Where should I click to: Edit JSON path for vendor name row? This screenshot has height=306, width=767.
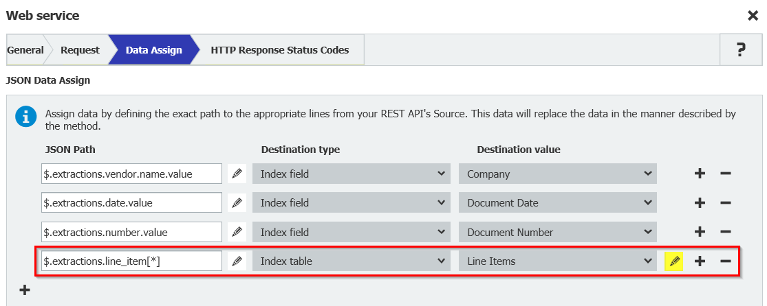[x=237, y=174]
